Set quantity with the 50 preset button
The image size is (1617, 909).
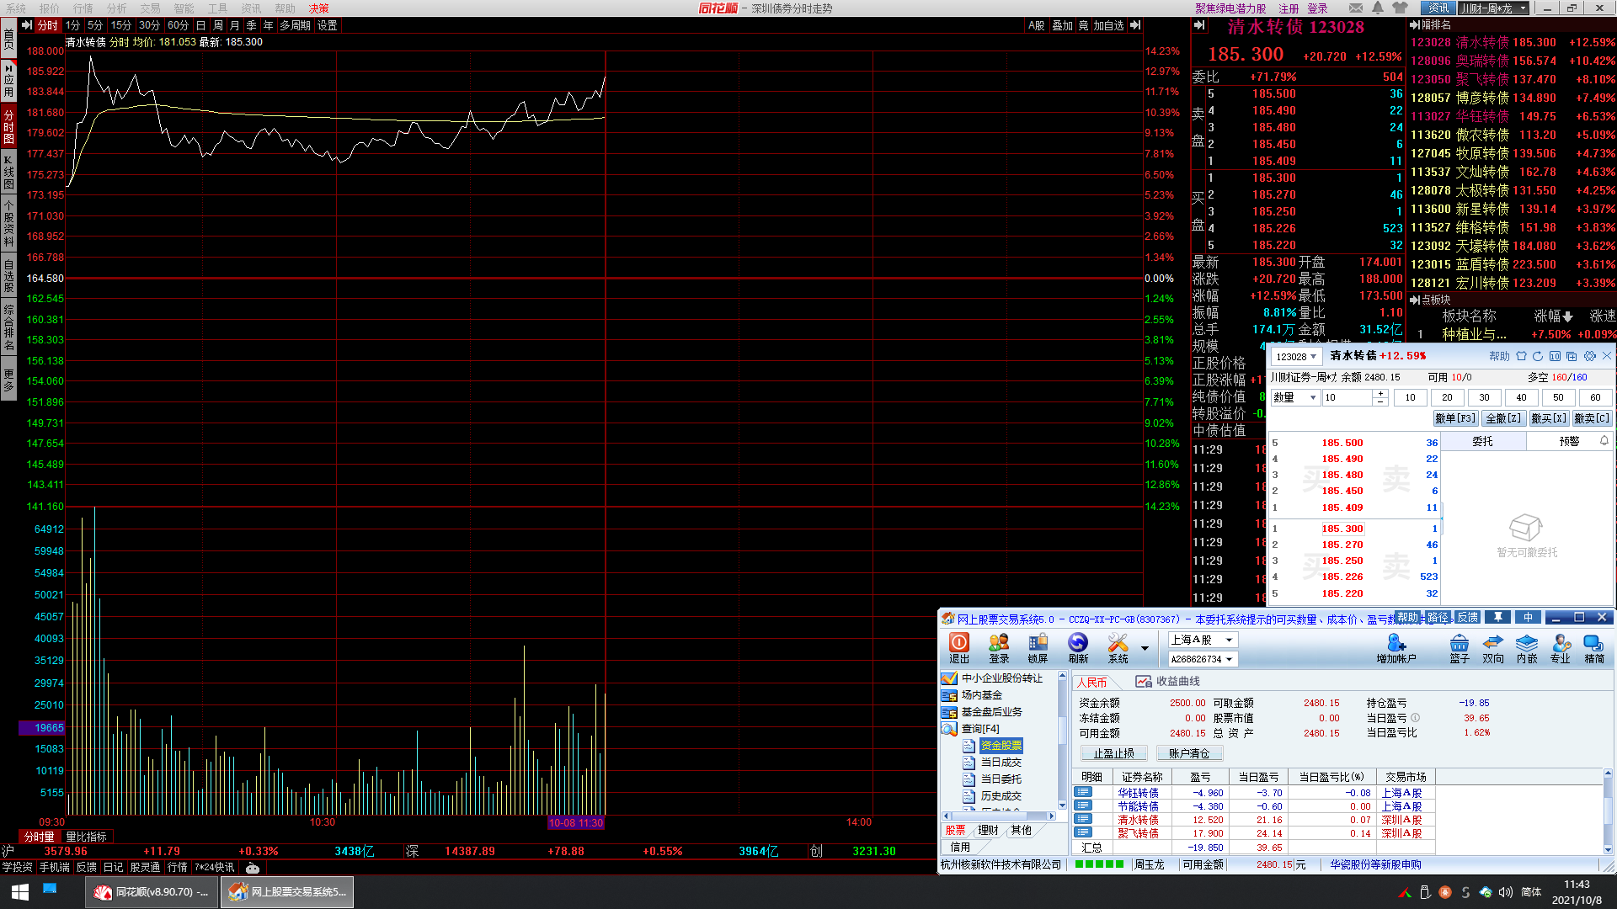1558,397
